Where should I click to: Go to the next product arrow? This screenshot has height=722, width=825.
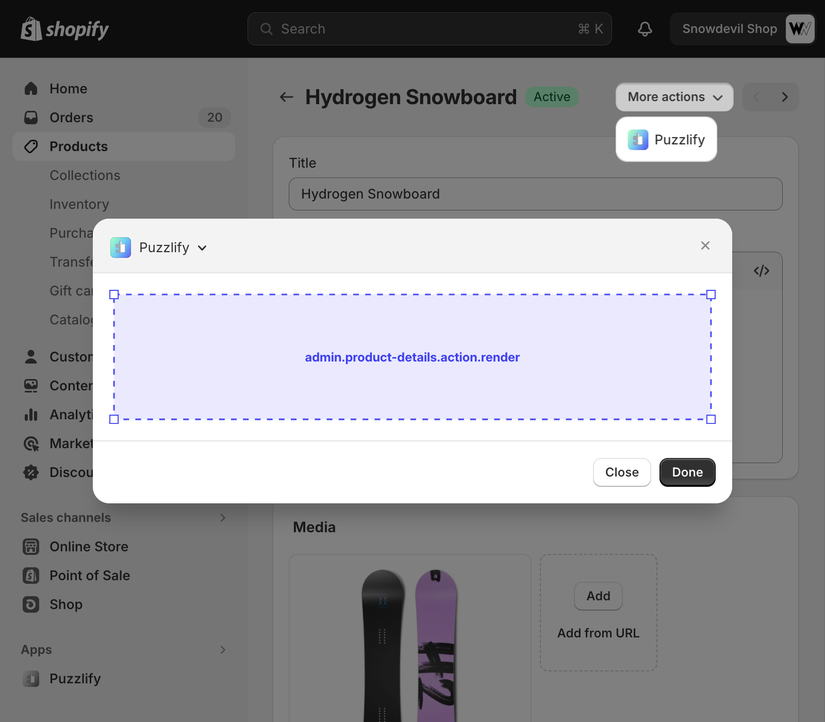[784, 97]
